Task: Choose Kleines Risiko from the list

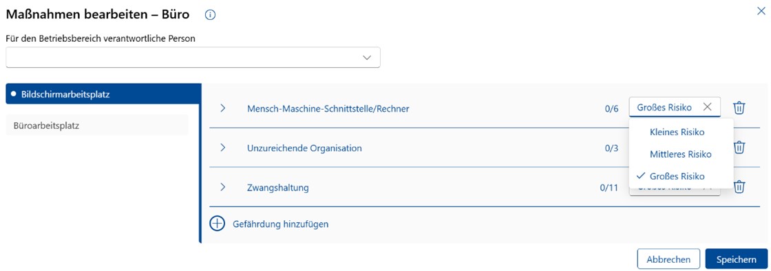Action: tap(681, 132)
